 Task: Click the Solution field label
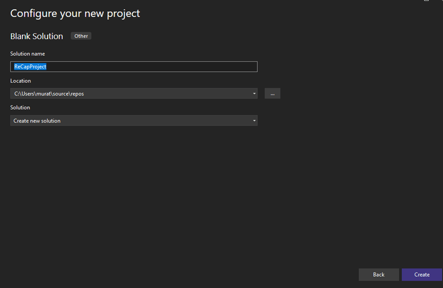click(x=20, y=108)
